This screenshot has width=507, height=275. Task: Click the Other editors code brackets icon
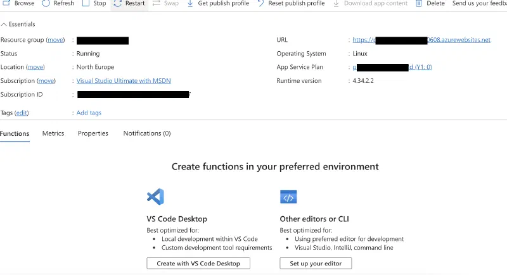point(288,197)
